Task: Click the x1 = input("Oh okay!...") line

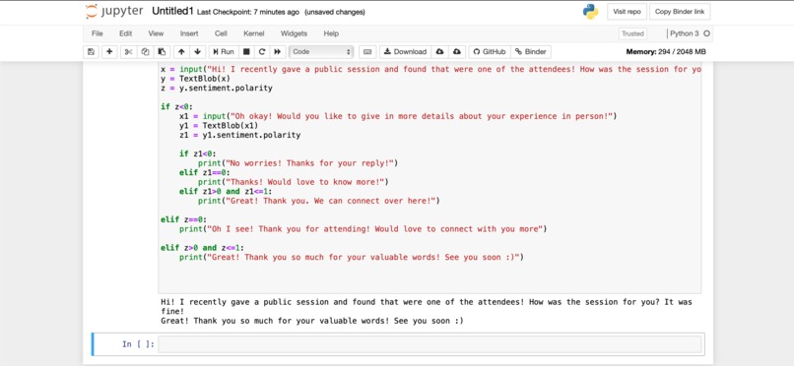Action: point(398,116)
